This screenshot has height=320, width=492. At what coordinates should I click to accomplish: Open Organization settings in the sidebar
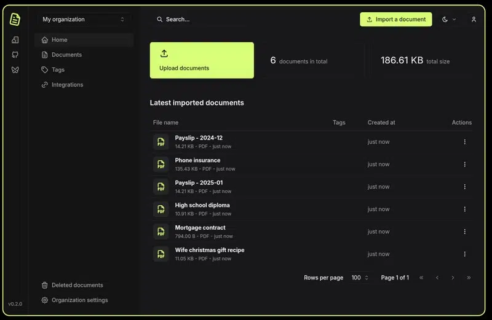pos(84,300)
